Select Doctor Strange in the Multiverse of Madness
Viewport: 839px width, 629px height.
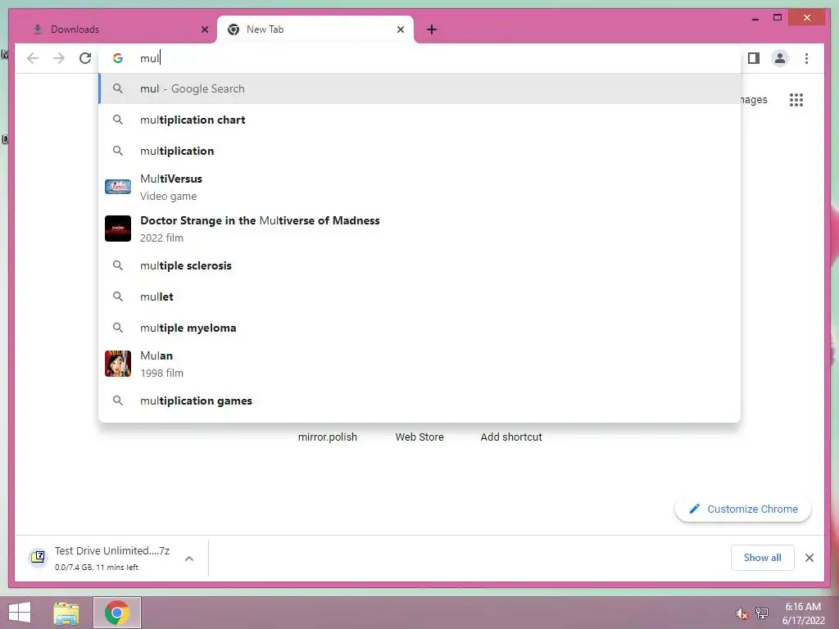[420, 229]
